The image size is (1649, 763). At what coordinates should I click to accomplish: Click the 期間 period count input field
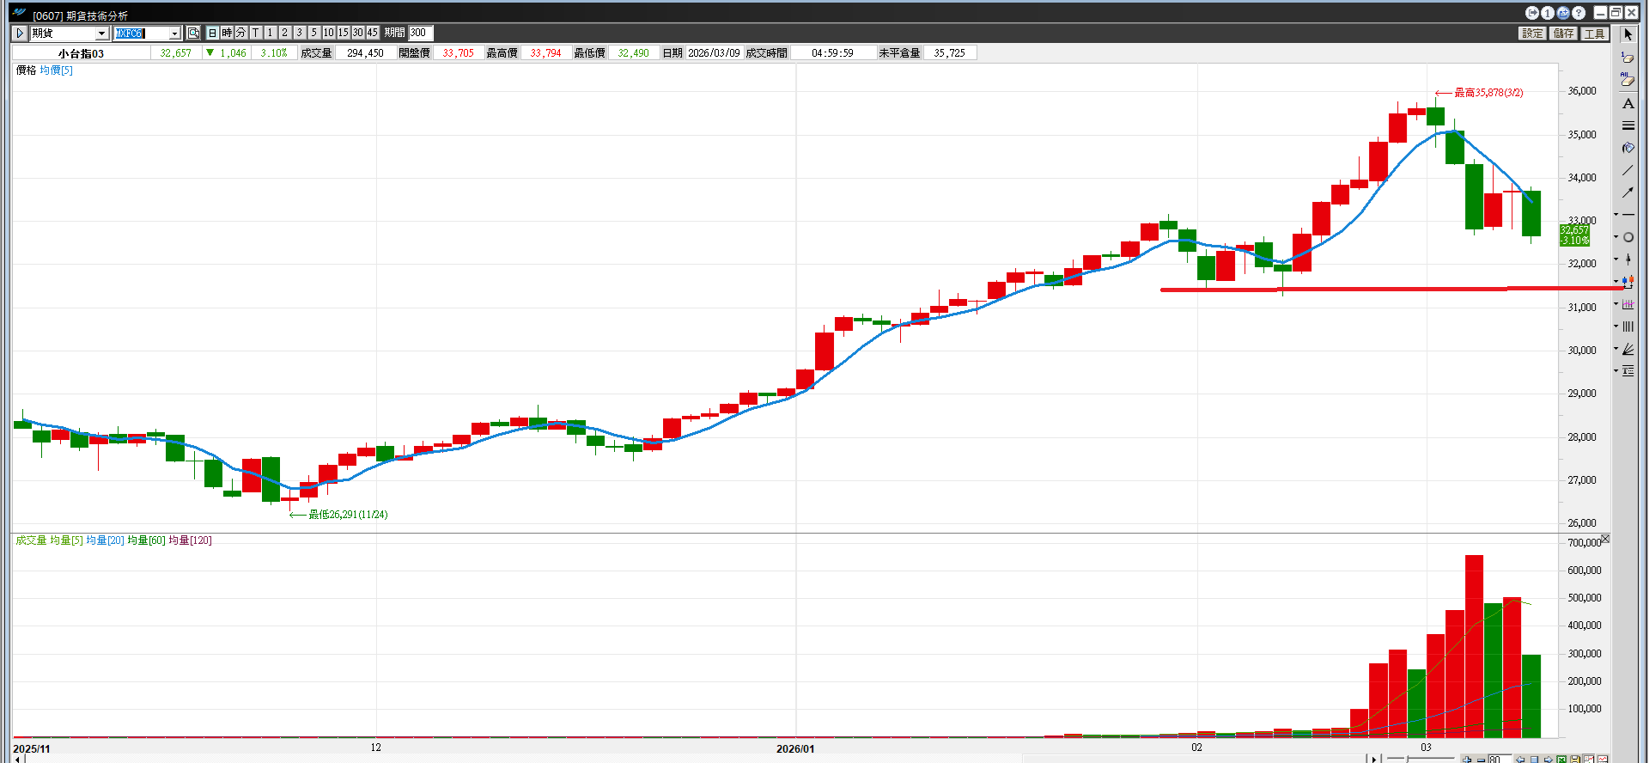420,33
